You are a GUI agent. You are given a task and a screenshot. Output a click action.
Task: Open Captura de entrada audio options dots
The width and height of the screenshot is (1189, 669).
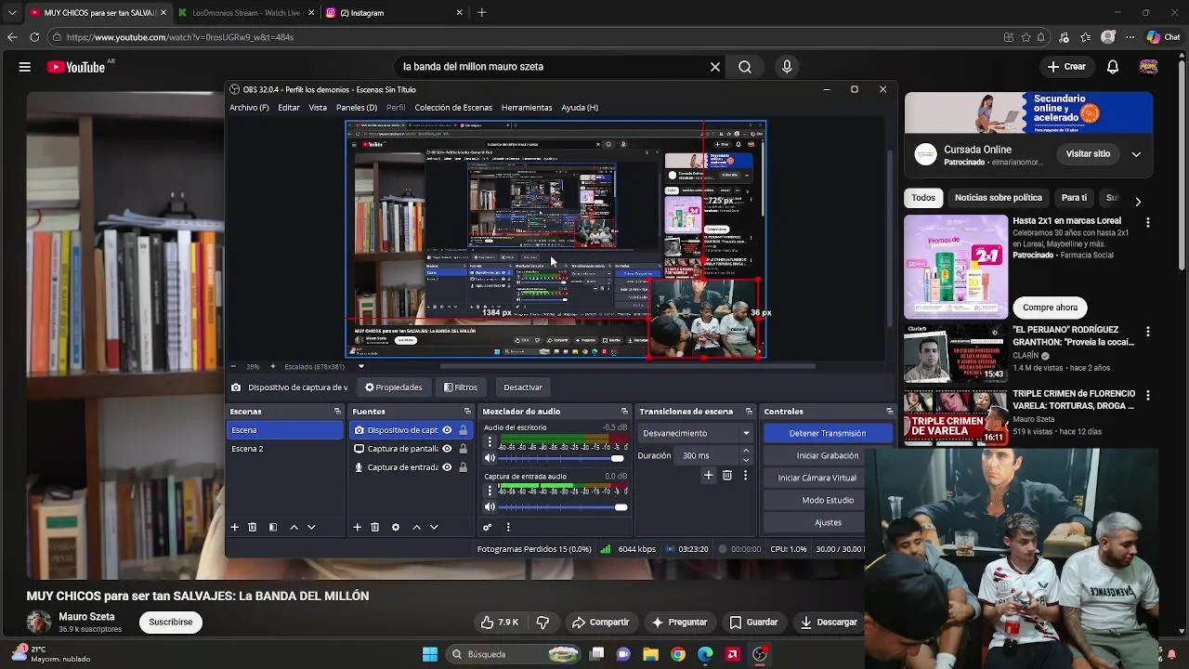(x=490, y=492)
